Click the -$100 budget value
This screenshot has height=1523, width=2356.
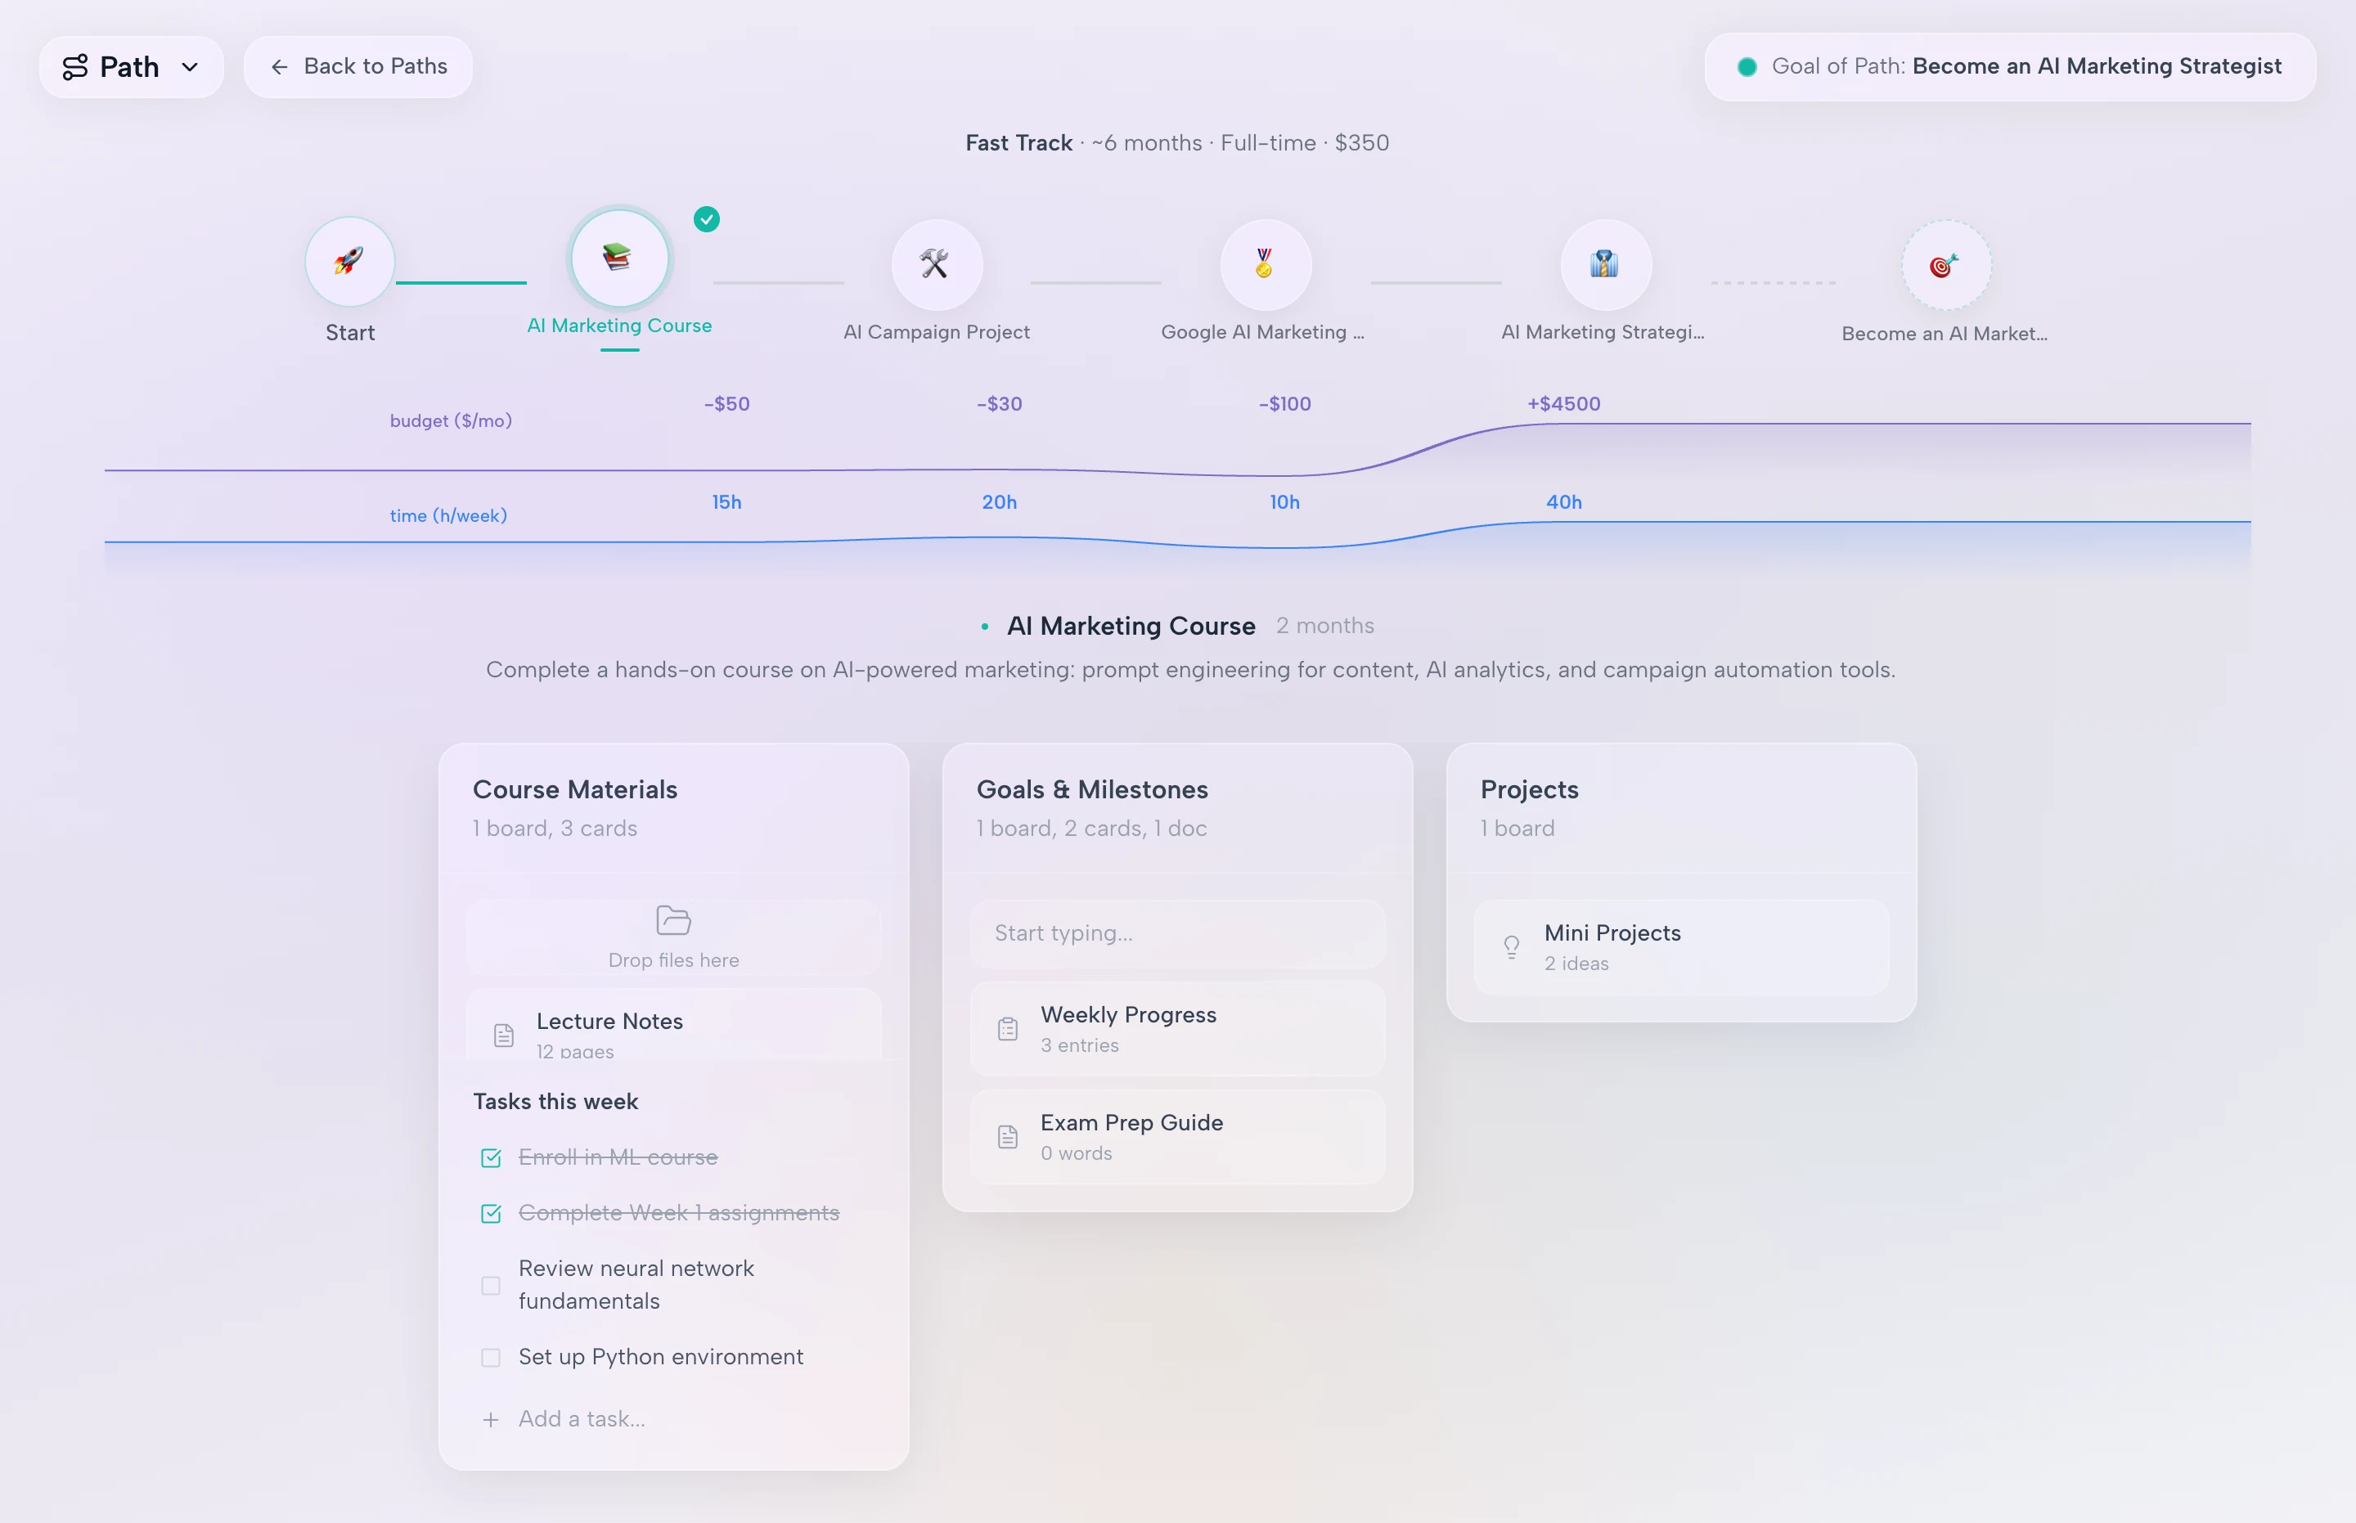[x=1284, y=403]
